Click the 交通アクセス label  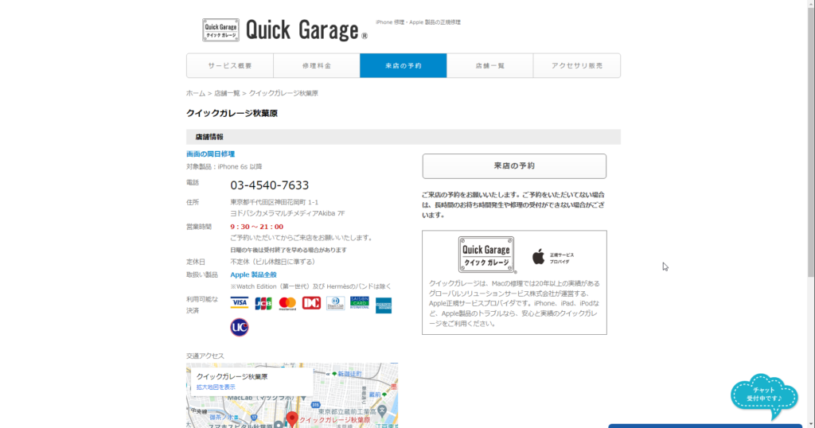click(205, 356)
